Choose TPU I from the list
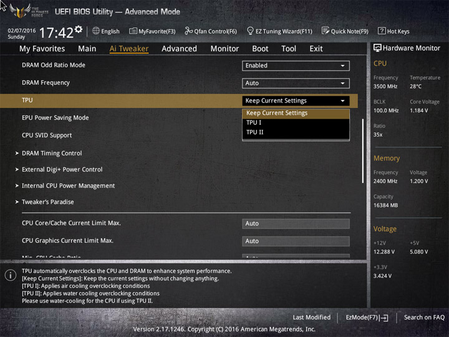The image size is (449, 337). coord(296,123)
